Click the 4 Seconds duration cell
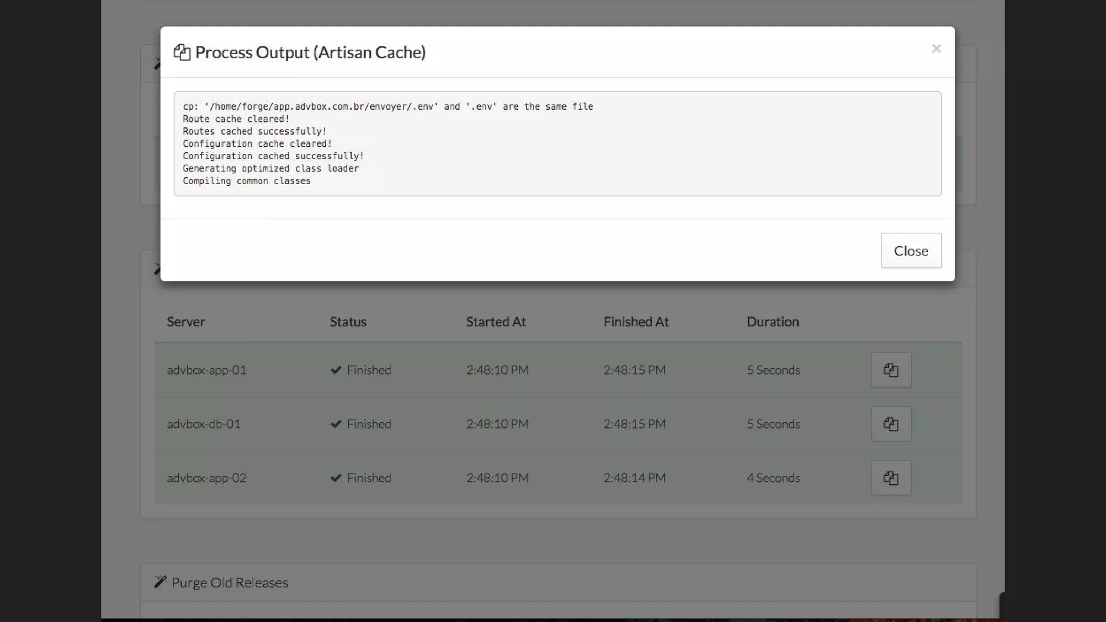 pos(773,478)
